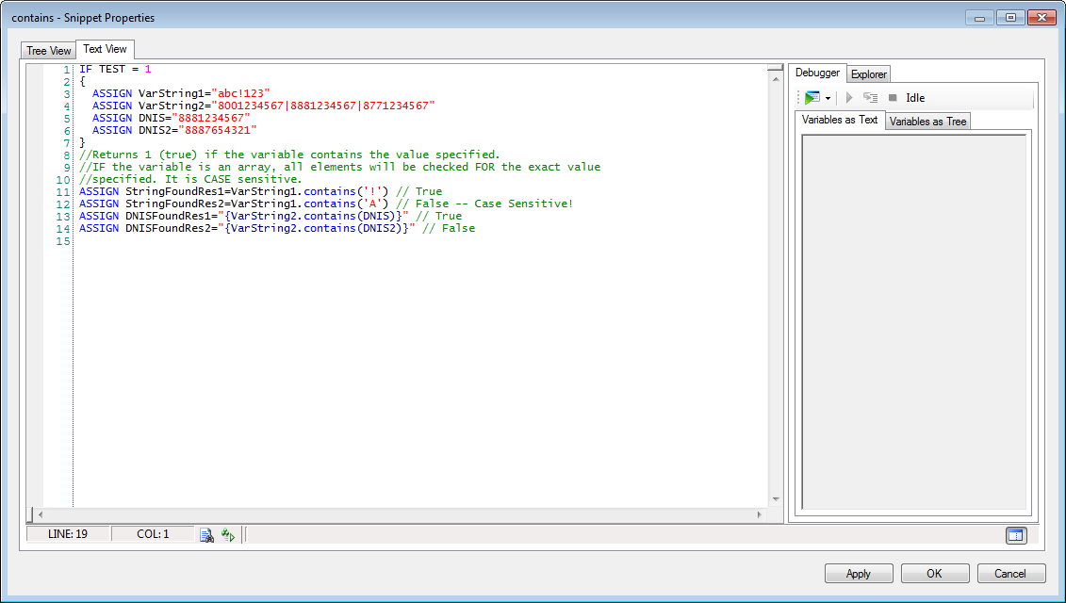Click the split handle above the vertical scrollbar

(x=776, y=68)
